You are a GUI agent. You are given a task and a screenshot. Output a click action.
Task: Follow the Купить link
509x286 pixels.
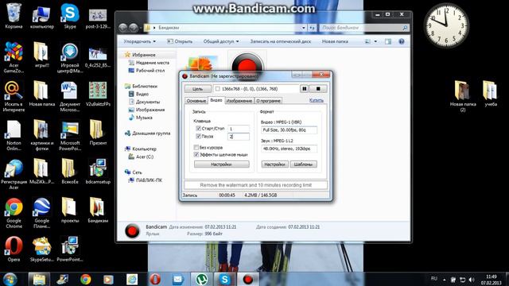(317, 100)
